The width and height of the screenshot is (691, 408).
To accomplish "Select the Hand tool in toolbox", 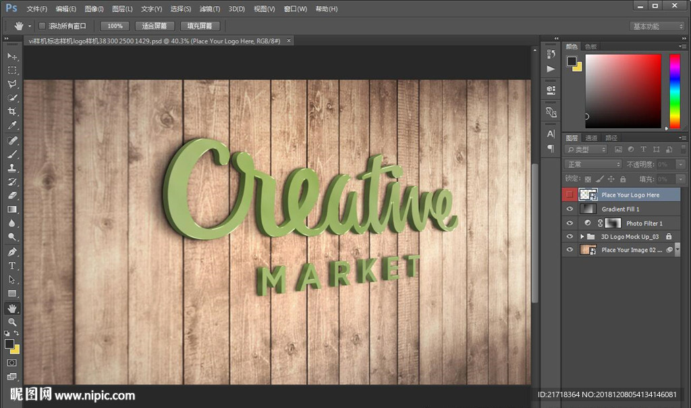I will point(12,308).
